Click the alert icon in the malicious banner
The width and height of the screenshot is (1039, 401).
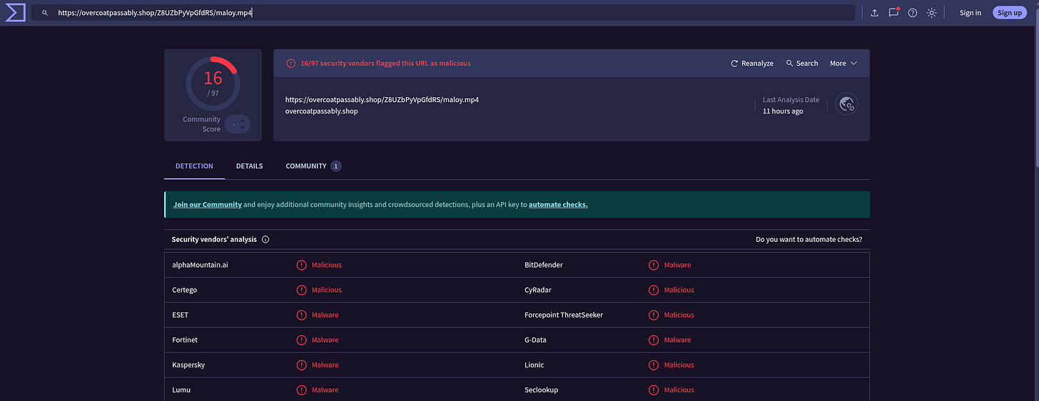tap(290, 64)
